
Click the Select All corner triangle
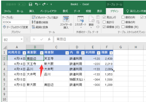(5, 47)
